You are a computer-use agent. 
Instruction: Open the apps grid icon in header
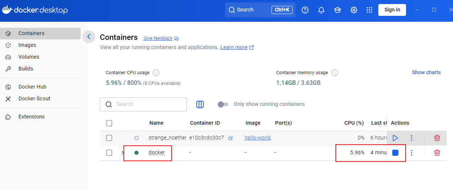pyautogui.click(x=369, y=10)
